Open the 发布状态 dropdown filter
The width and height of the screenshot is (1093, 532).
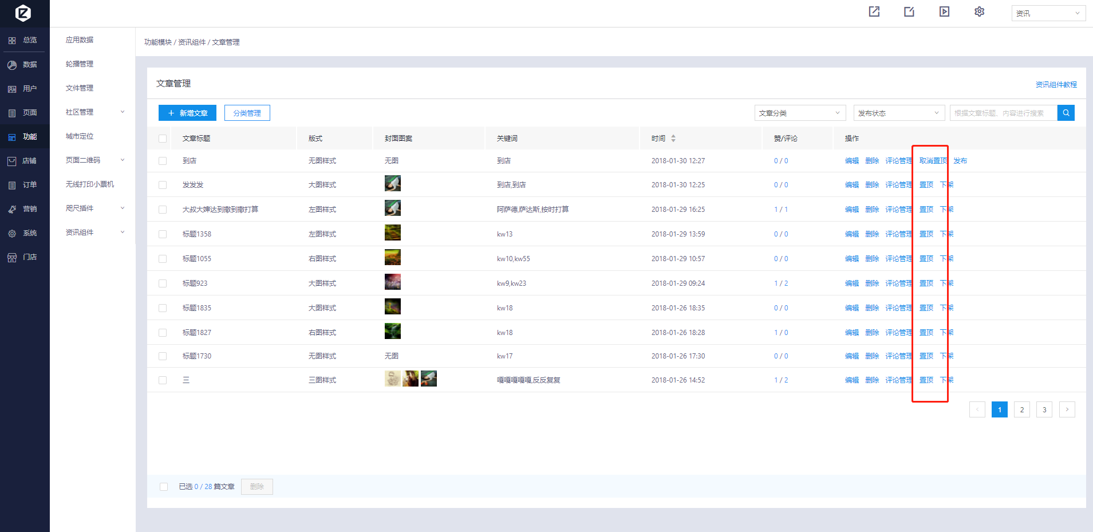point(898,113)
